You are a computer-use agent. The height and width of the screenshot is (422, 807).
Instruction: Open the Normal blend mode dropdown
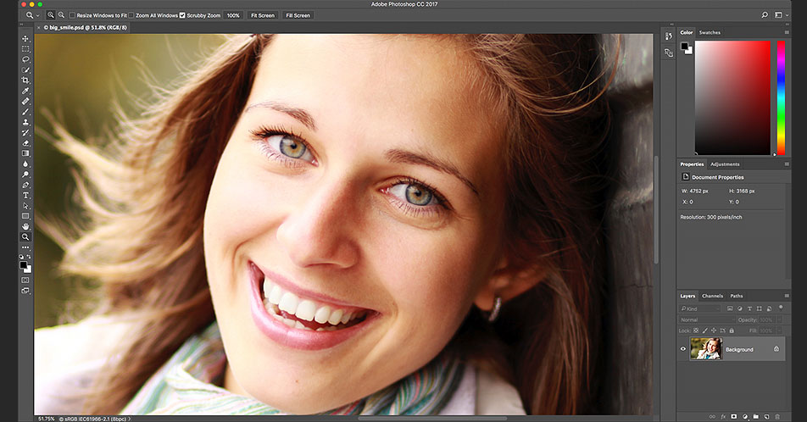tap(707, 320)
